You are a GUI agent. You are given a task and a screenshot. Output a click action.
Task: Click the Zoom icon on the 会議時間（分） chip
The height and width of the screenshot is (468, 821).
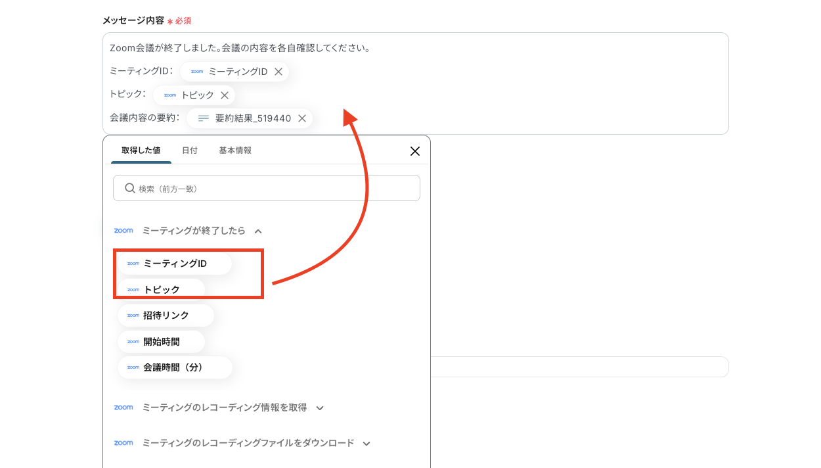(133, 367)
